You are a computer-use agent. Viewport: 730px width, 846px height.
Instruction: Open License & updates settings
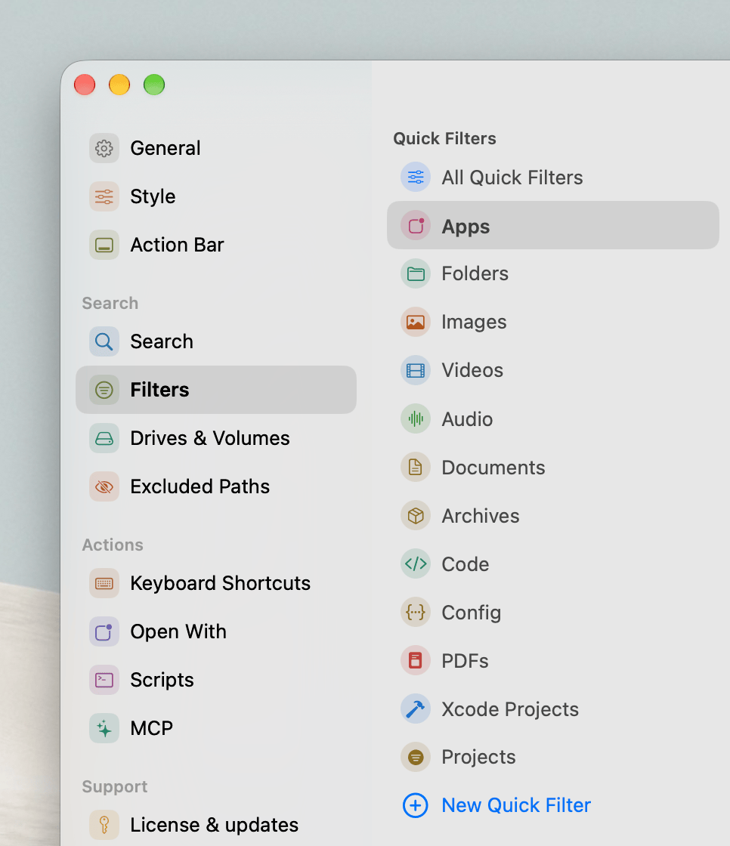(x=216, y=825)
